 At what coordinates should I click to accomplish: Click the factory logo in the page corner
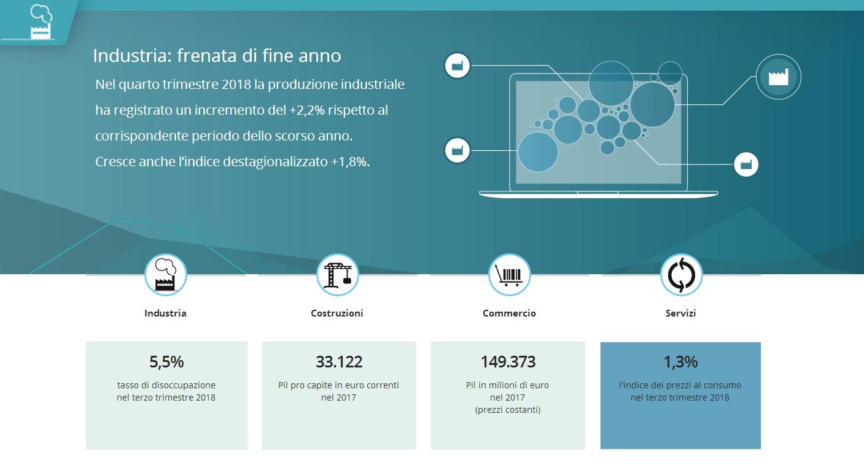41,22
